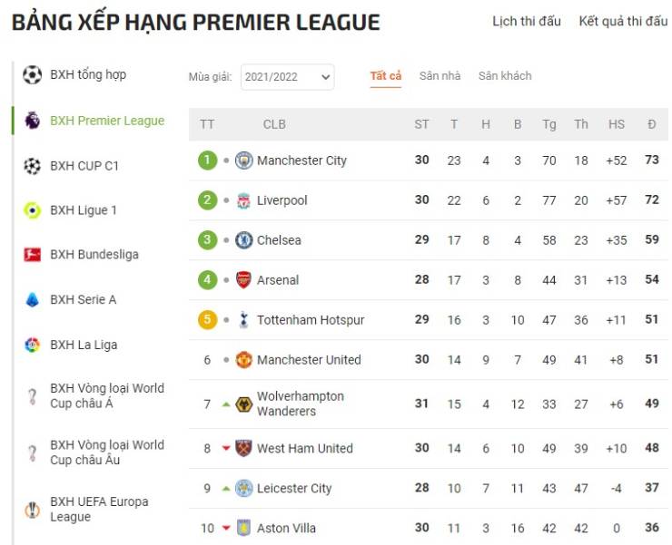Click the Manchester City club crest

(x=244, y=161)
